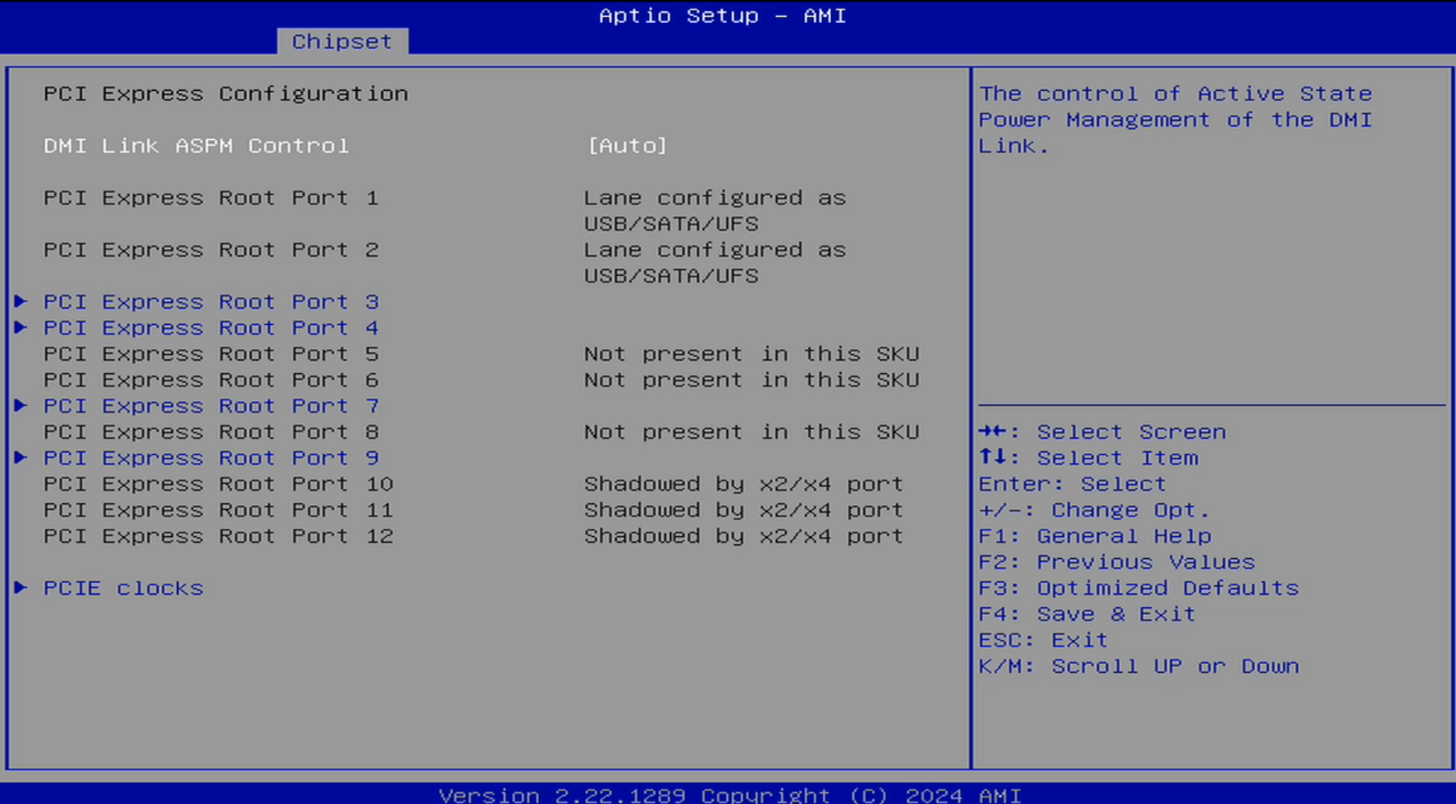Screen dimensions: 1456x804
Task: Click the Root Port 5 'Not present' status
Action: [751, 354]
